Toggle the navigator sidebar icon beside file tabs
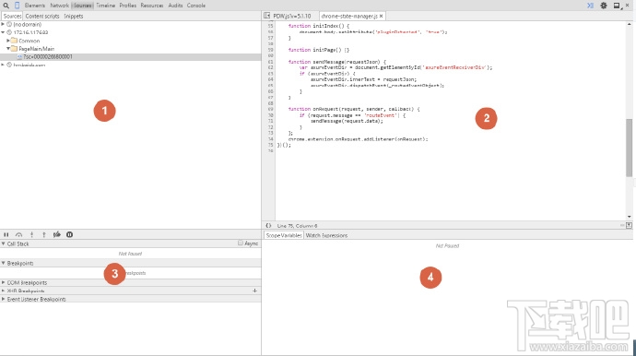Image resolution: width=636 pixels, height=356 pixels. [x=266, y=16]
